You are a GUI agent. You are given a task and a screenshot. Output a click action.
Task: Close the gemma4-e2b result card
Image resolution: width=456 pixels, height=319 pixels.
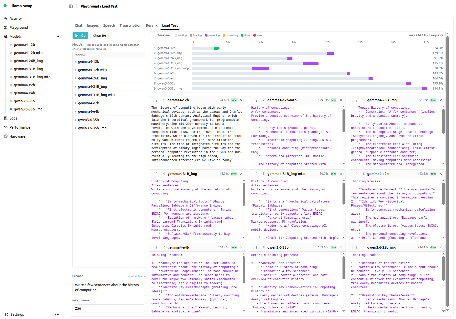(441, 174)
